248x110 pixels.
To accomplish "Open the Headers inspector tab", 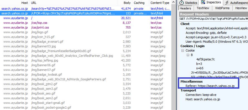I will (x=186, y=8).
